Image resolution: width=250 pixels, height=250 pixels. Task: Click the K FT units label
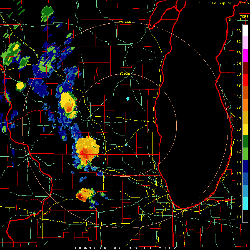click(x=235, y=19)
